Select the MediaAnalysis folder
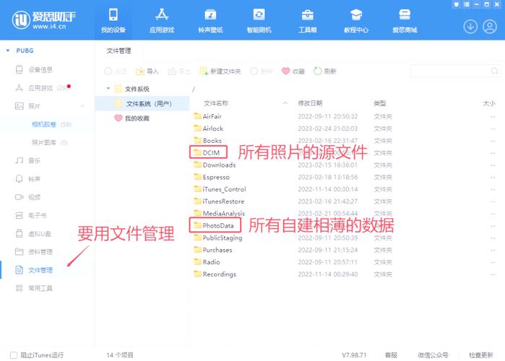The image size is (505, 361). pos(220,213)
